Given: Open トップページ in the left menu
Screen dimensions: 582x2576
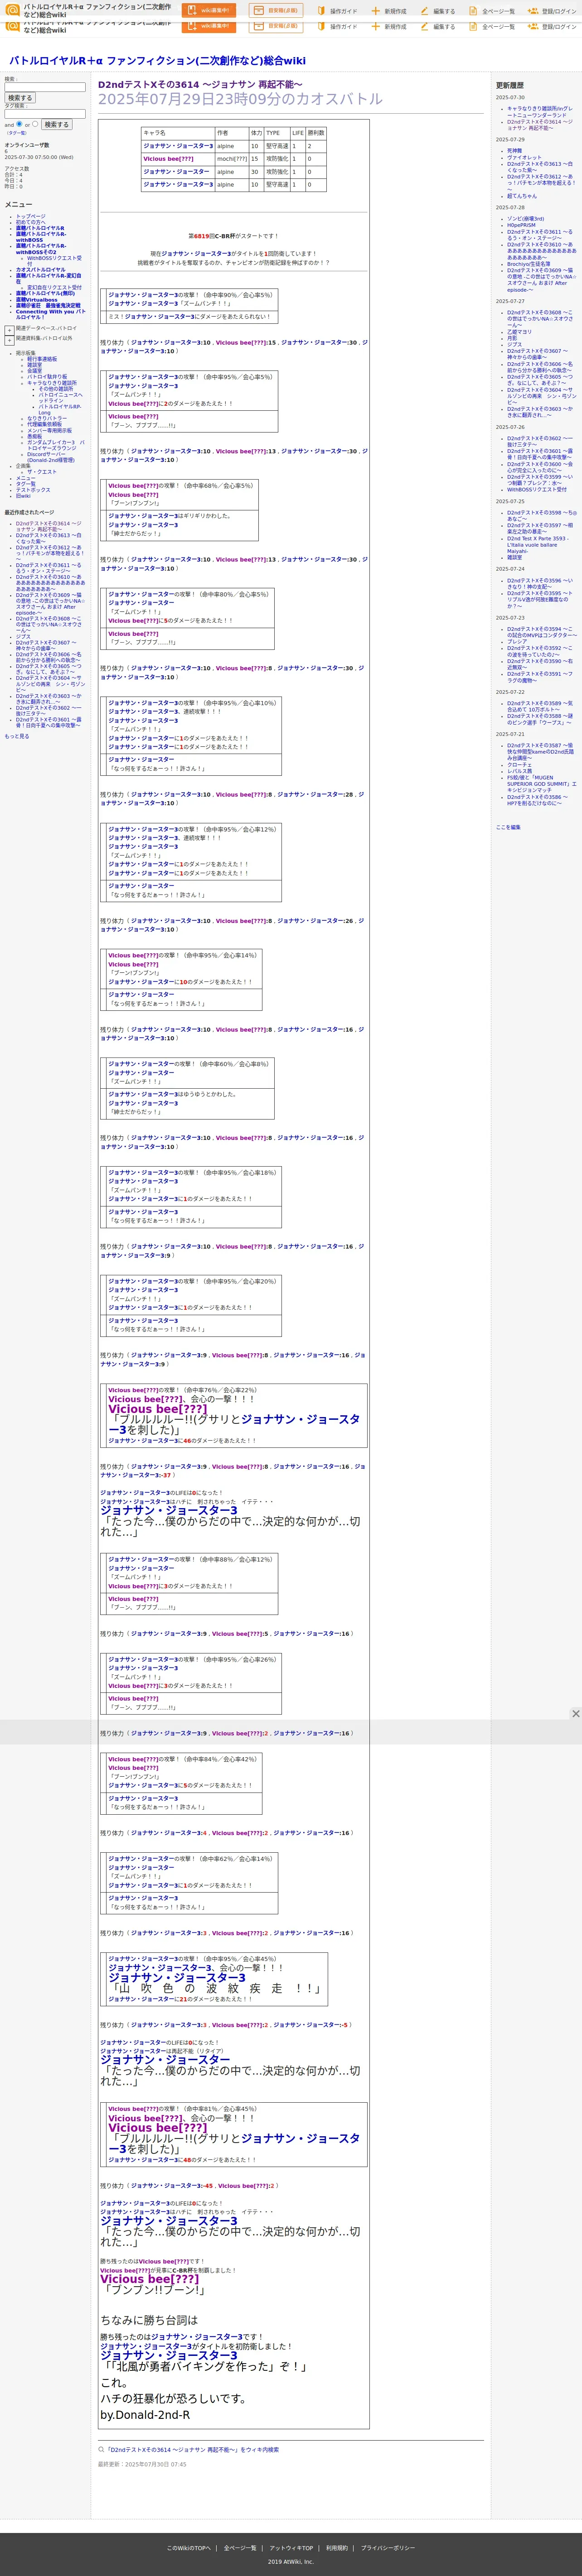Looking at the screenshot, I should (30, 216).
